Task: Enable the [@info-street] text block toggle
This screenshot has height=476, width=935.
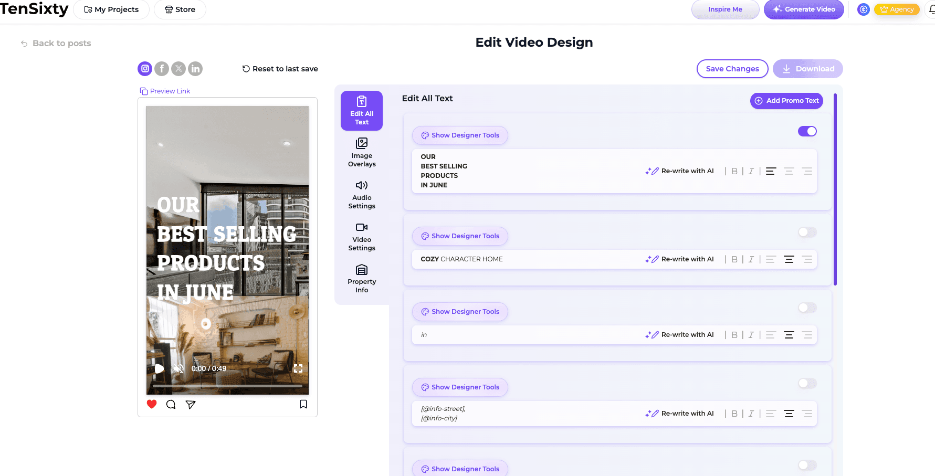Action: [x=807, y=383]
